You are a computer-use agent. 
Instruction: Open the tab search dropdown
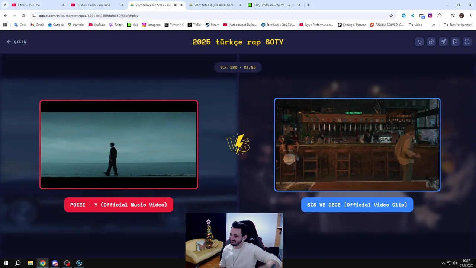coord(5,5)
